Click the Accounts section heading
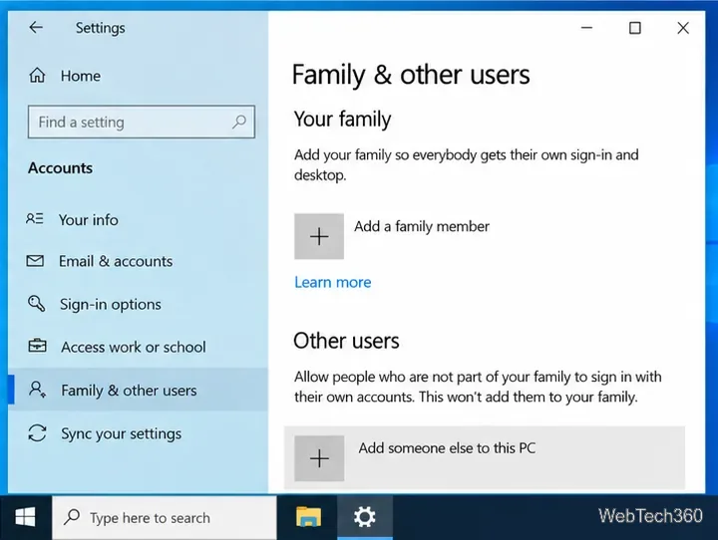This screenshot has height=540, width=718. (61, 168)
